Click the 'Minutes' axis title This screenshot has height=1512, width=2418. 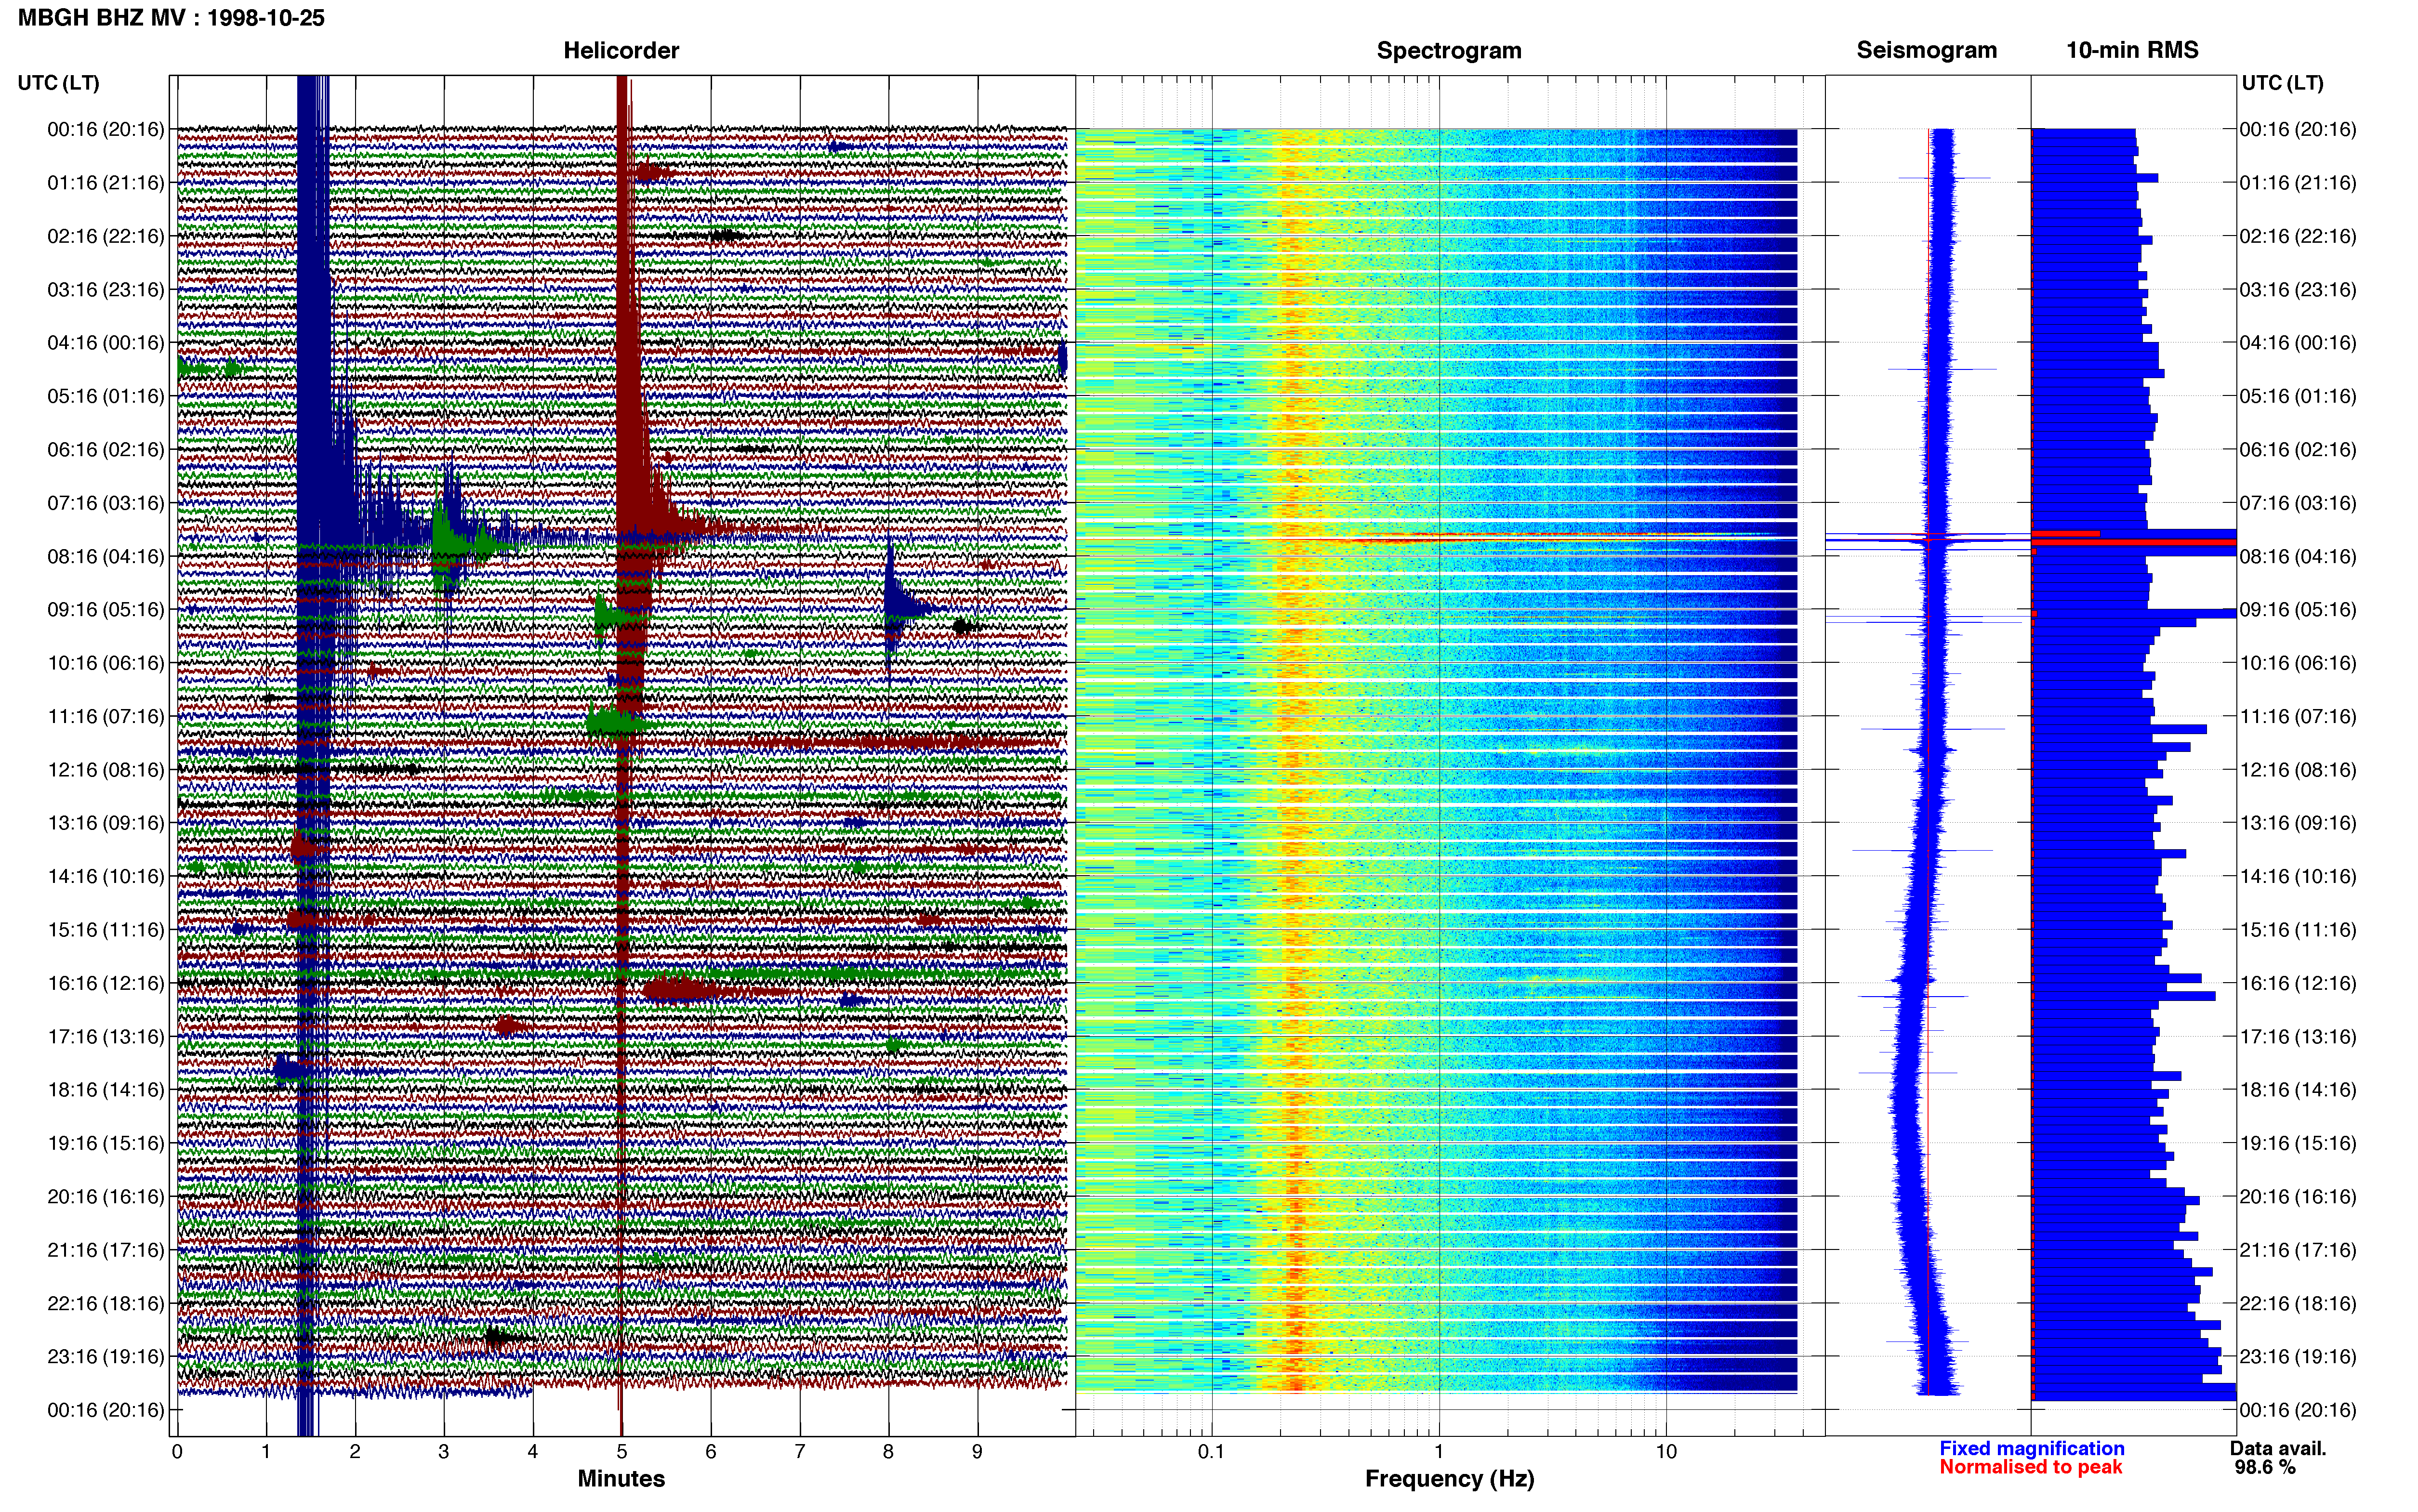coord(621,1479)
